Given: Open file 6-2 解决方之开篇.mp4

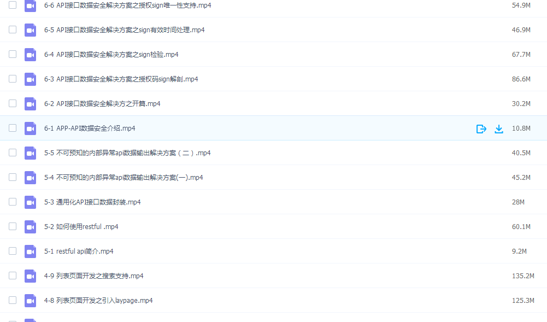Looking at the screenshot, I should 102,104.
